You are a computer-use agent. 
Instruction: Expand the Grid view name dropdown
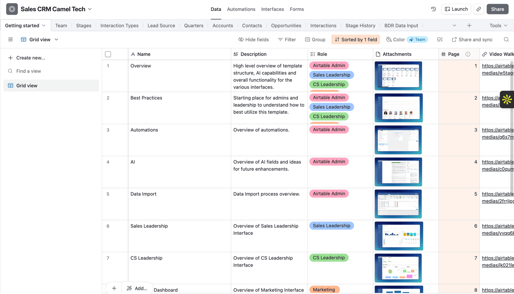pos(56,40)
